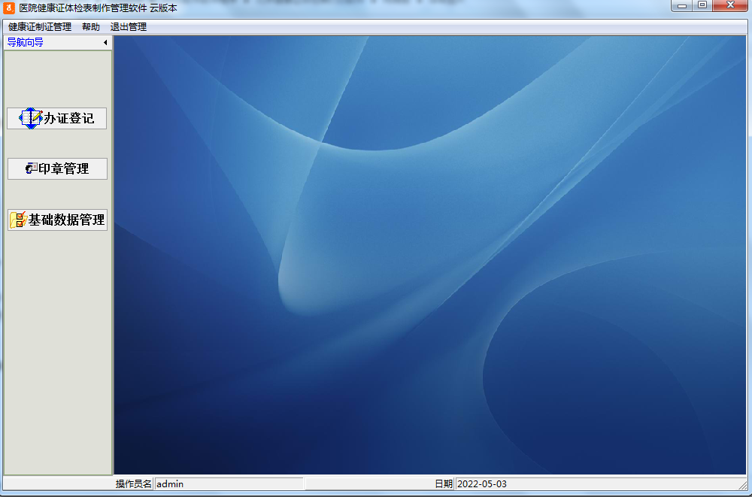
Task: Click the 导航向导 panel header title
Action: pos(26,43)
